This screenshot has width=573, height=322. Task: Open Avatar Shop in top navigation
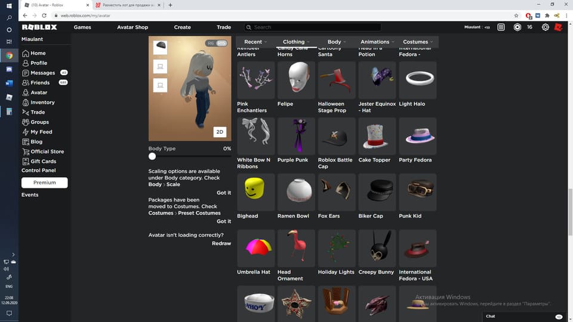point(133,27)
